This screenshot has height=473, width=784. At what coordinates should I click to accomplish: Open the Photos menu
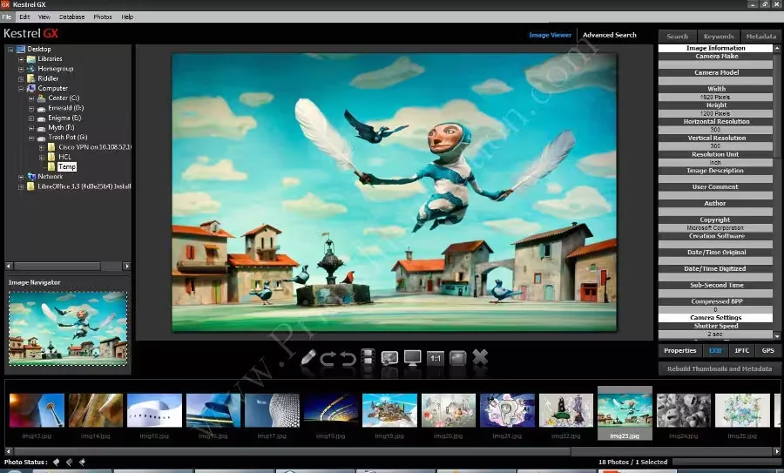coord(103,17)
